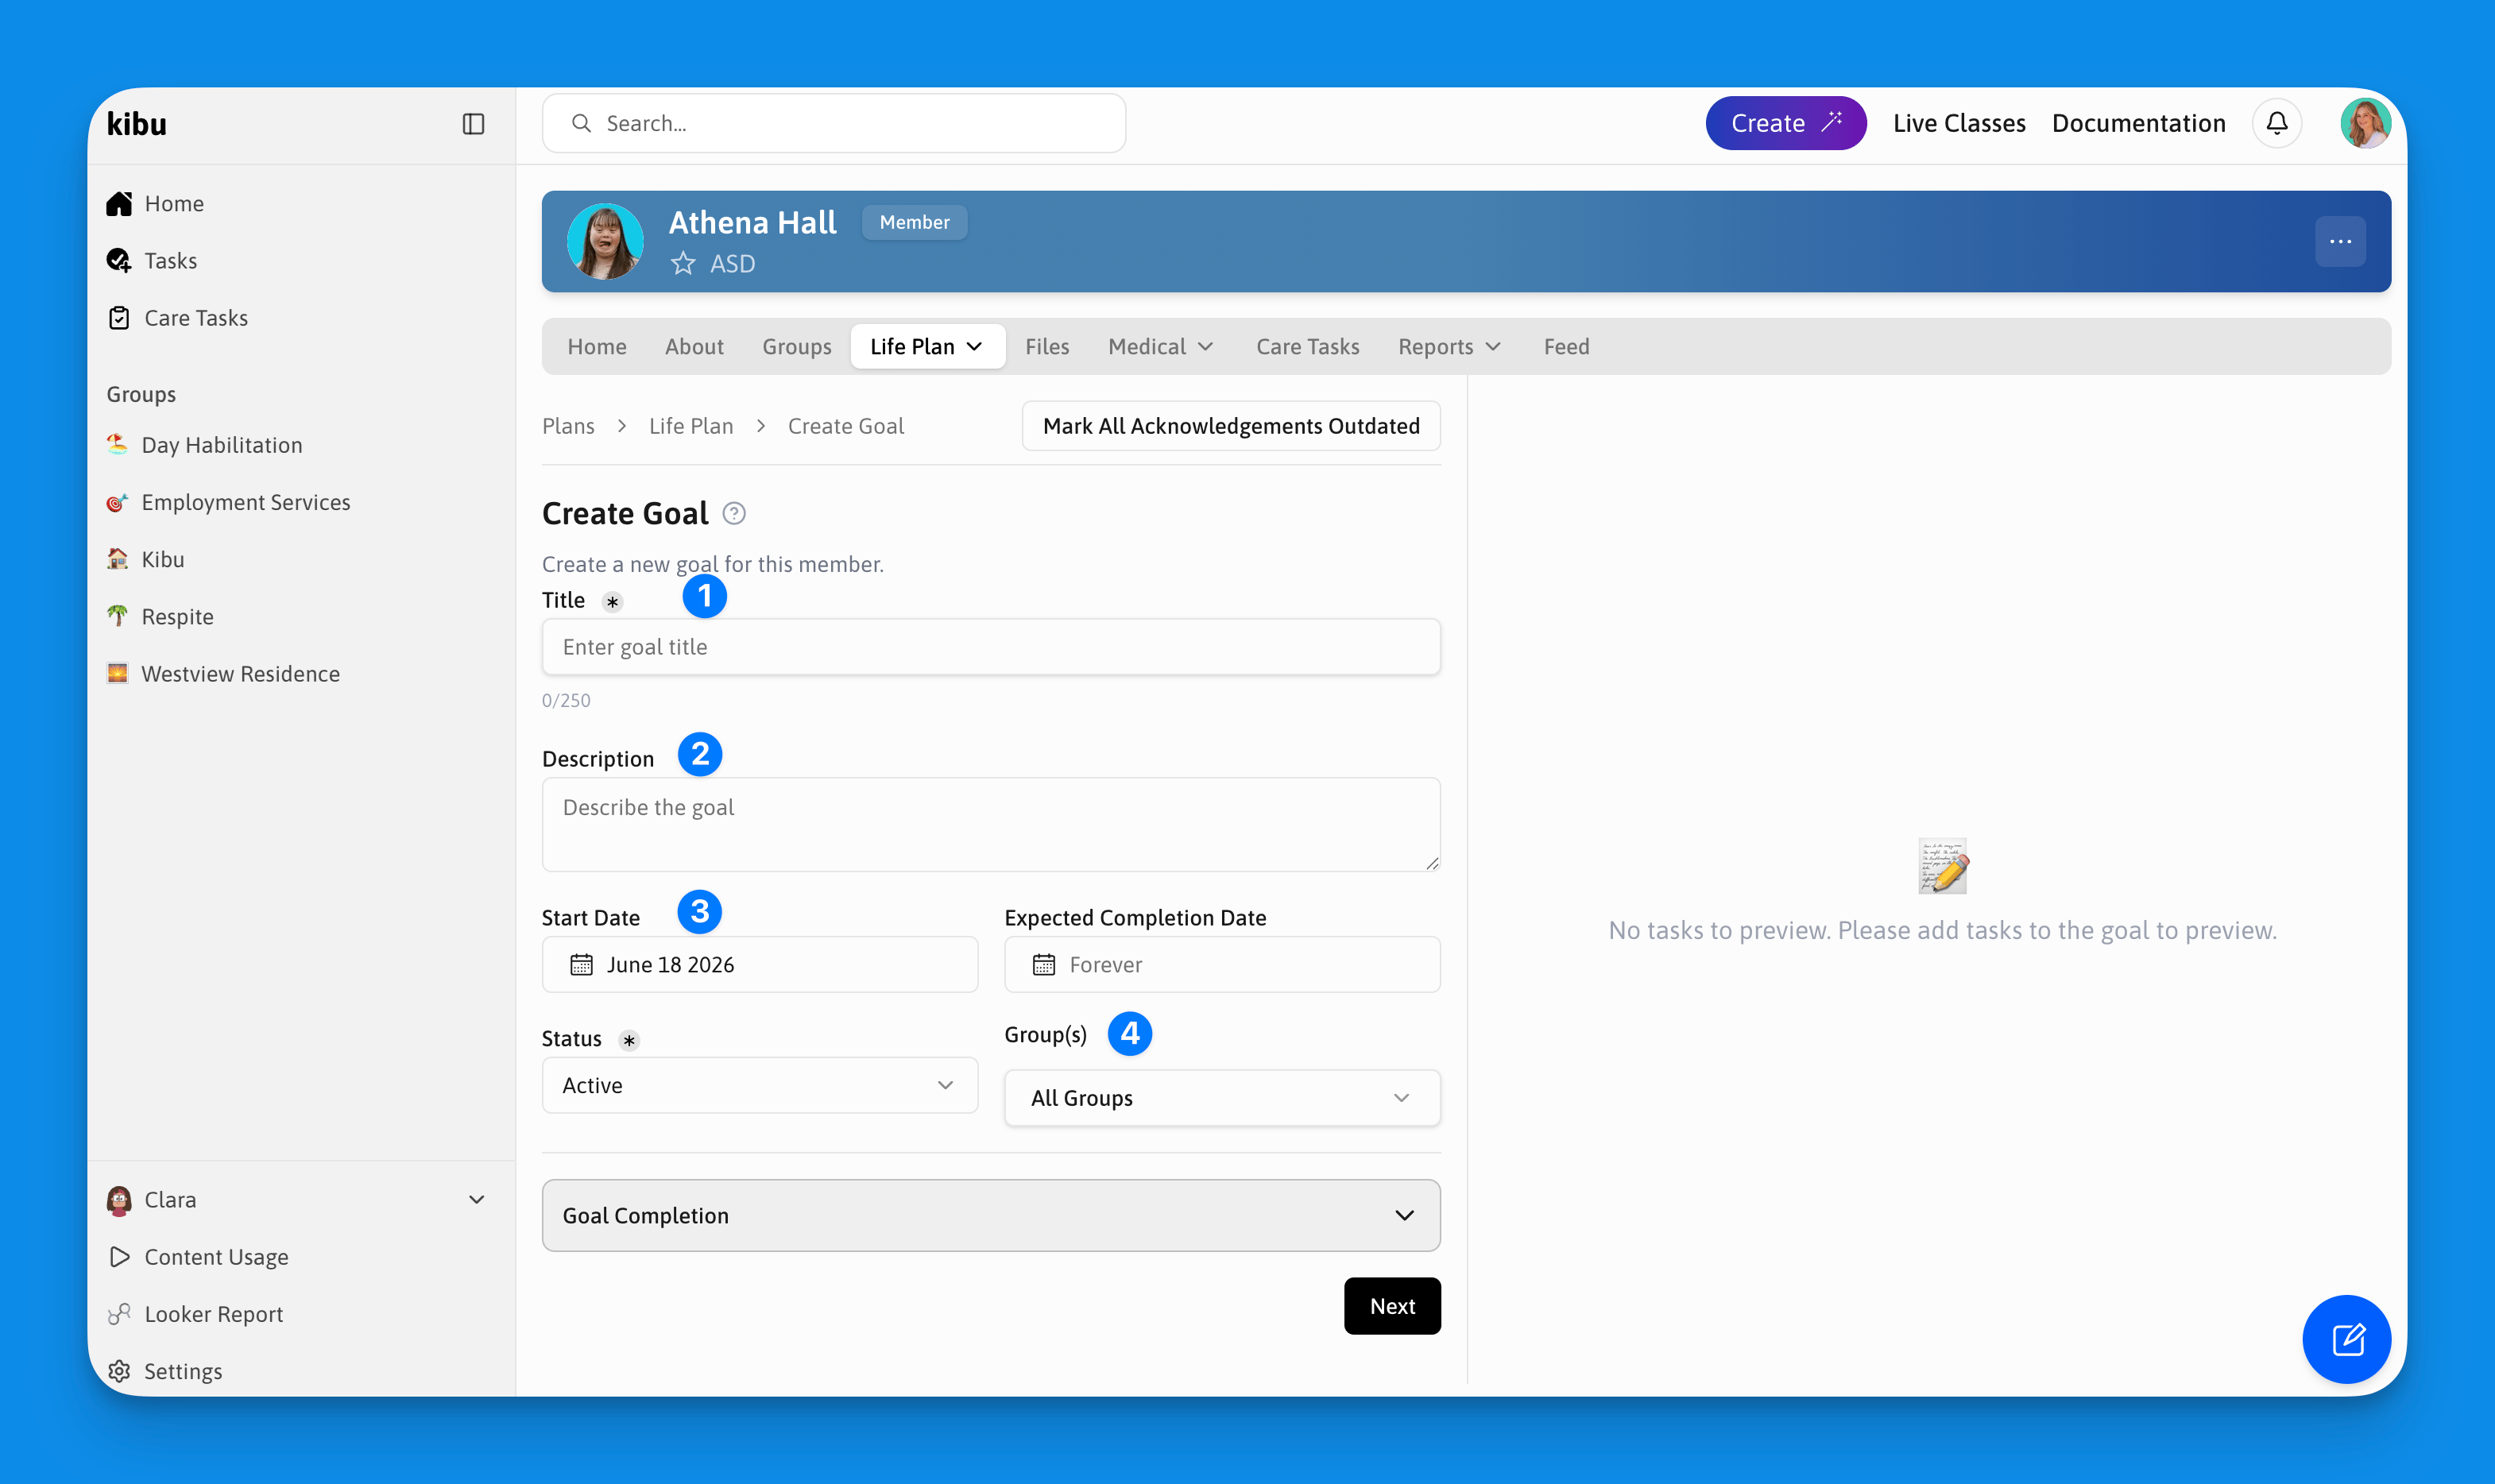Viewport: 2495px width, 1484px height.
Task: Expand the Goal Completion section
Action: click(x=991, y=1215)
